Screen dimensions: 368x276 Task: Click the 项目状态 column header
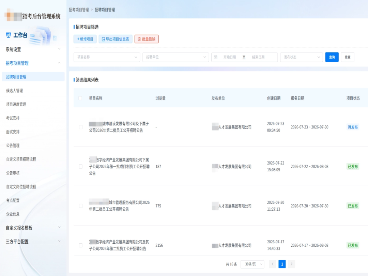[x=353, y=98]
